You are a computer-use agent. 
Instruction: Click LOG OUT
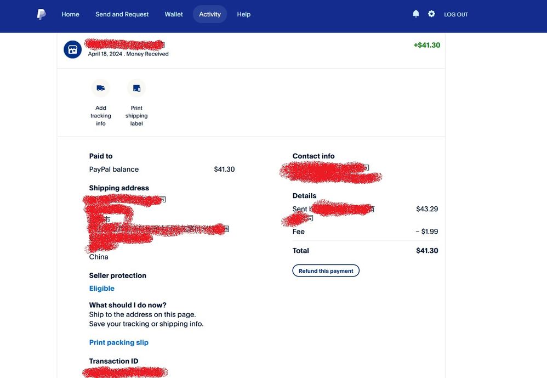(x=456, y=14)
